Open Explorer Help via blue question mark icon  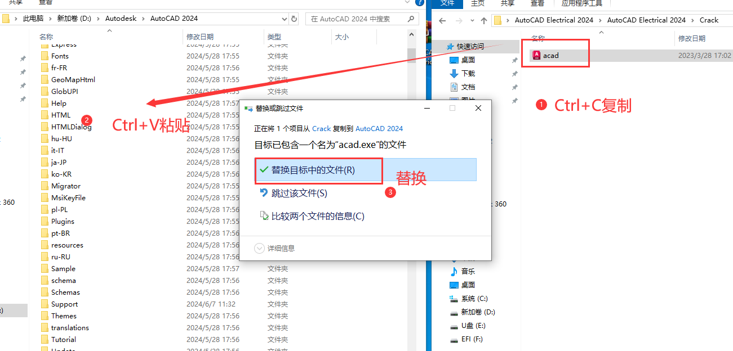pos(419,2)
